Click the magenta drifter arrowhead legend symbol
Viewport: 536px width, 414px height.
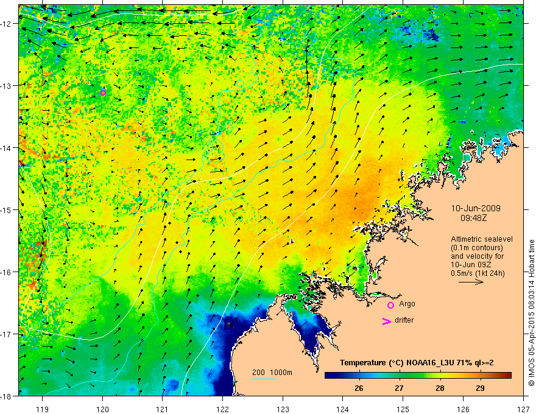tap(387, 321)
